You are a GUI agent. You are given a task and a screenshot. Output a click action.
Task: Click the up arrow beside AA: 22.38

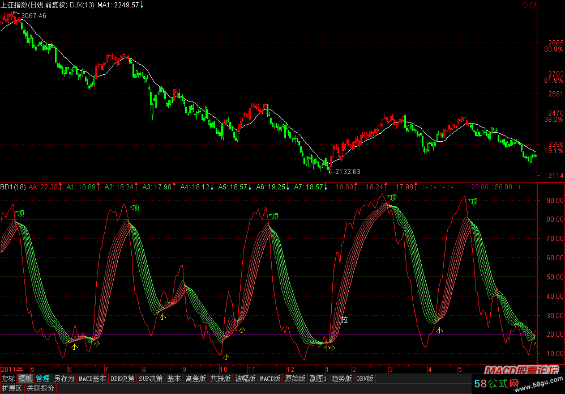[62, 186]
